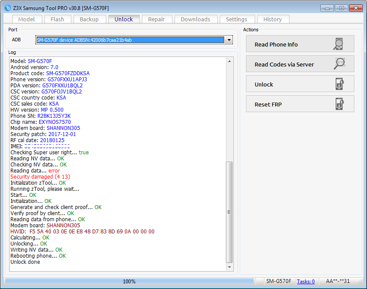
Task: Open the Settings tab
Action: coord(236,20)
